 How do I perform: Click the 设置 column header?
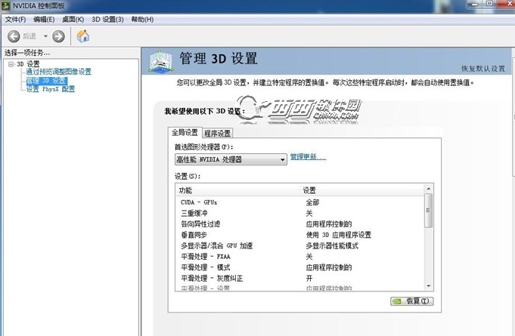tap(363, 190)
